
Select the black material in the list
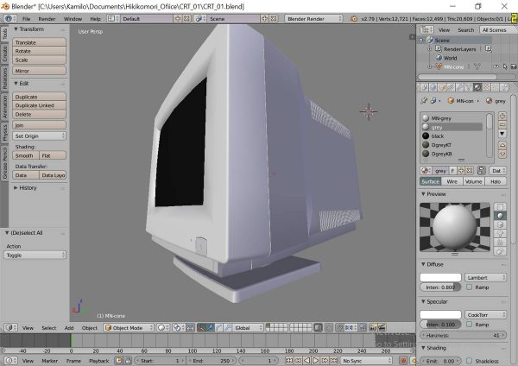click(440, 136)
